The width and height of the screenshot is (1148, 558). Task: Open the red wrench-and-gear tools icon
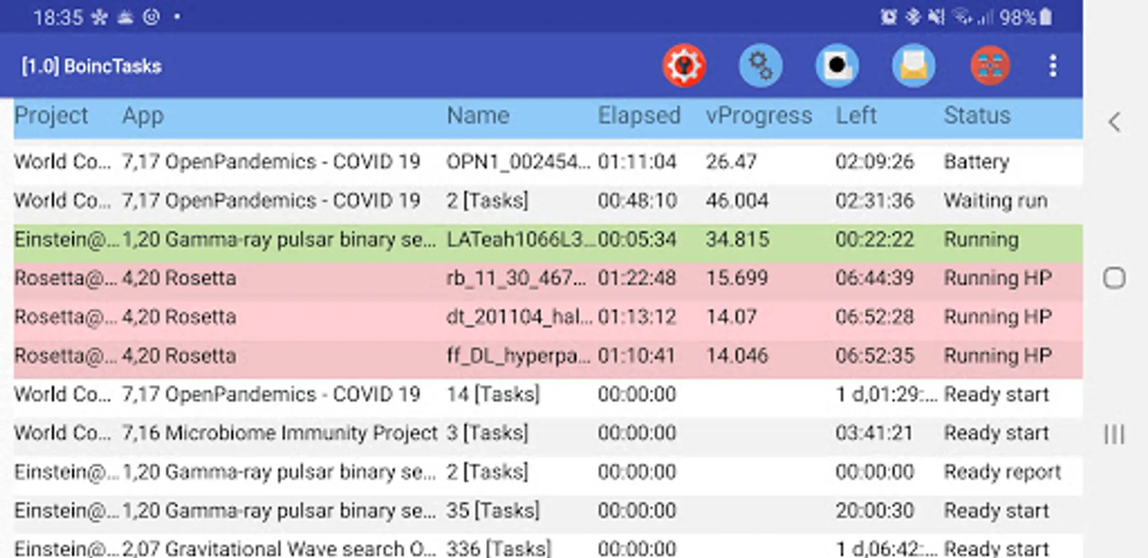[x=684, y=66]
